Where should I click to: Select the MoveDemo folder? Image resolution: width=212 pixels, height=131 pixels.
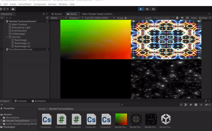(x=12, y=118)
